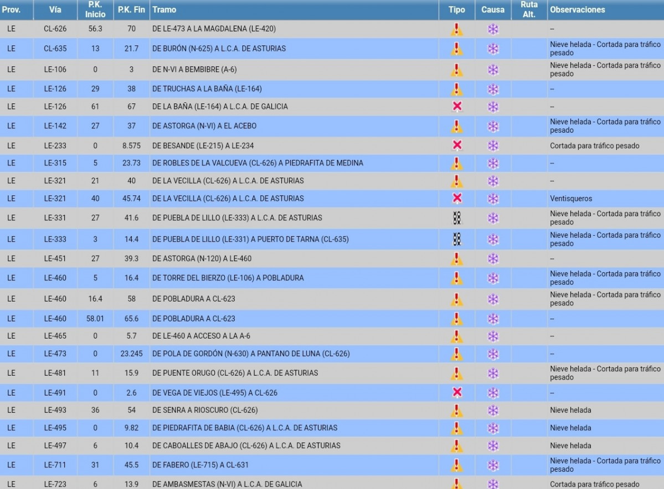Click snowflake icon for LE-321 km 21 row
Viewport: 664px width, 489px height.
(493, 181)
